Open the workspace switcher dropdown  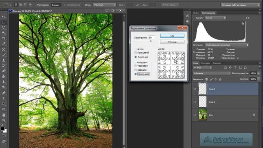tap(240, 5)
